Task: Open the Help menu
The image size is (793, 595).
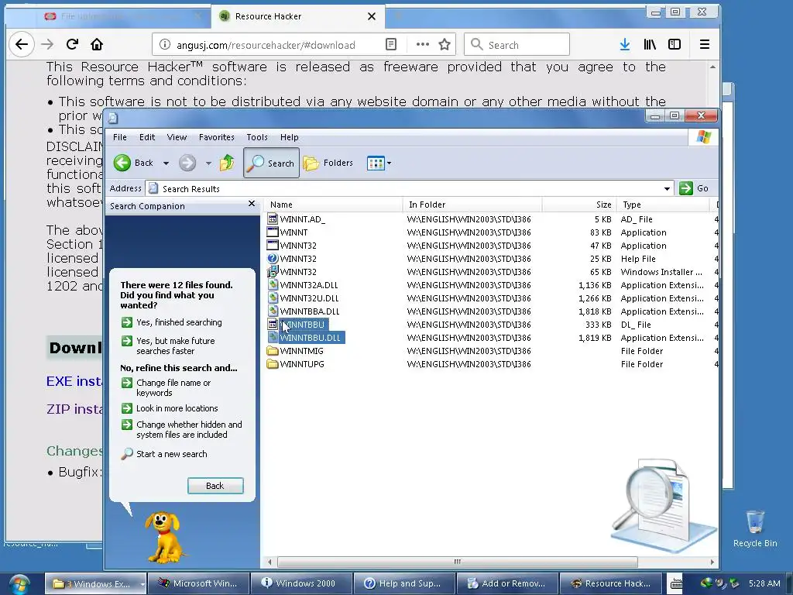Action: pos(290,137)
